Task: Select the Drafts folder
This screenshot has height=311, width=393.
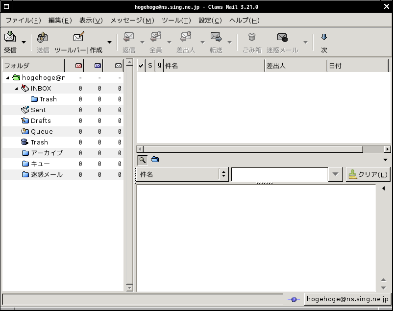Action: coord(63,121)
